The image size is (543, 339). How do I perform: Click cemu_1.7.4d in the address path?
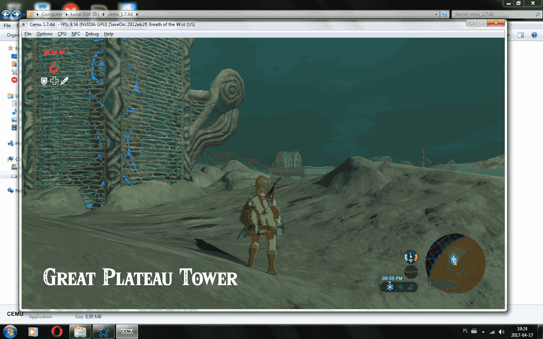coord(120,14)
